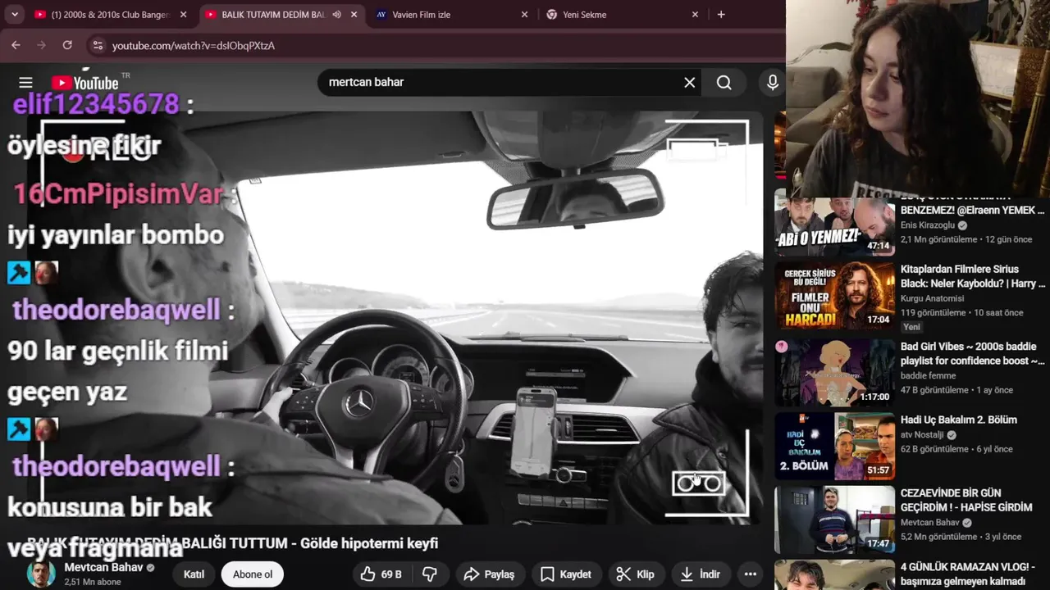Go to YouTube home via logo
1050x590 pixels.
tap(85, 83)
